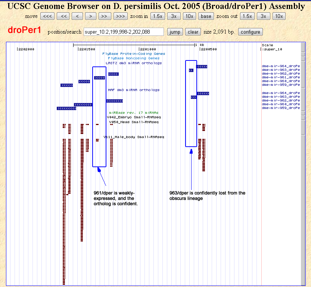Zoom out by 10x
This screenshot has height=287, width=311.
tap(279, 16)
